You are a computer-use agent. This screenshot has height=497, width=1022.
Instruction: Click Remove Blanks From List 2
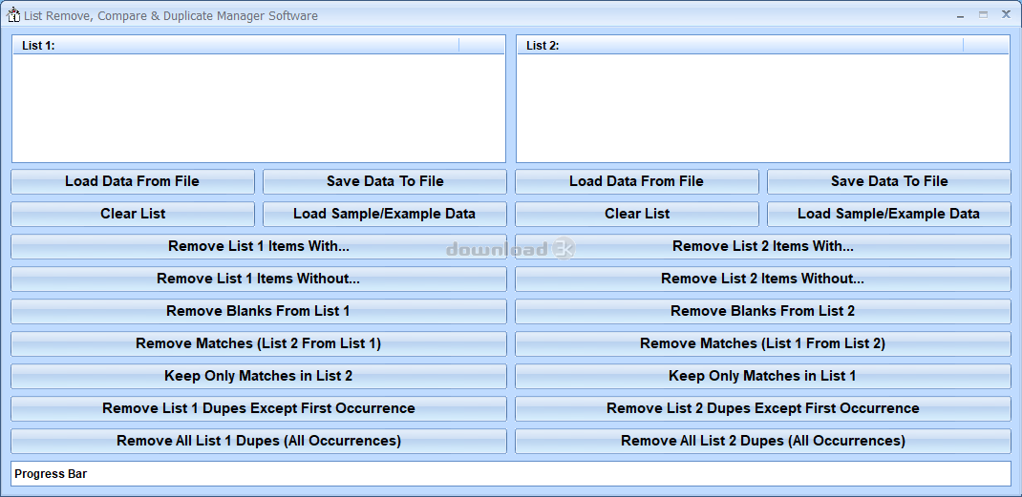point(763,311)
